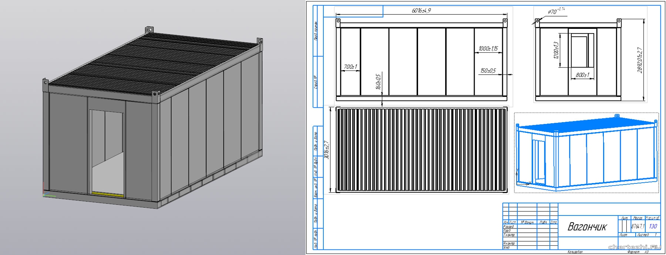The image size is (666, 255).
Task: Click the yellow door threshold strip
Action: [108, 193]
